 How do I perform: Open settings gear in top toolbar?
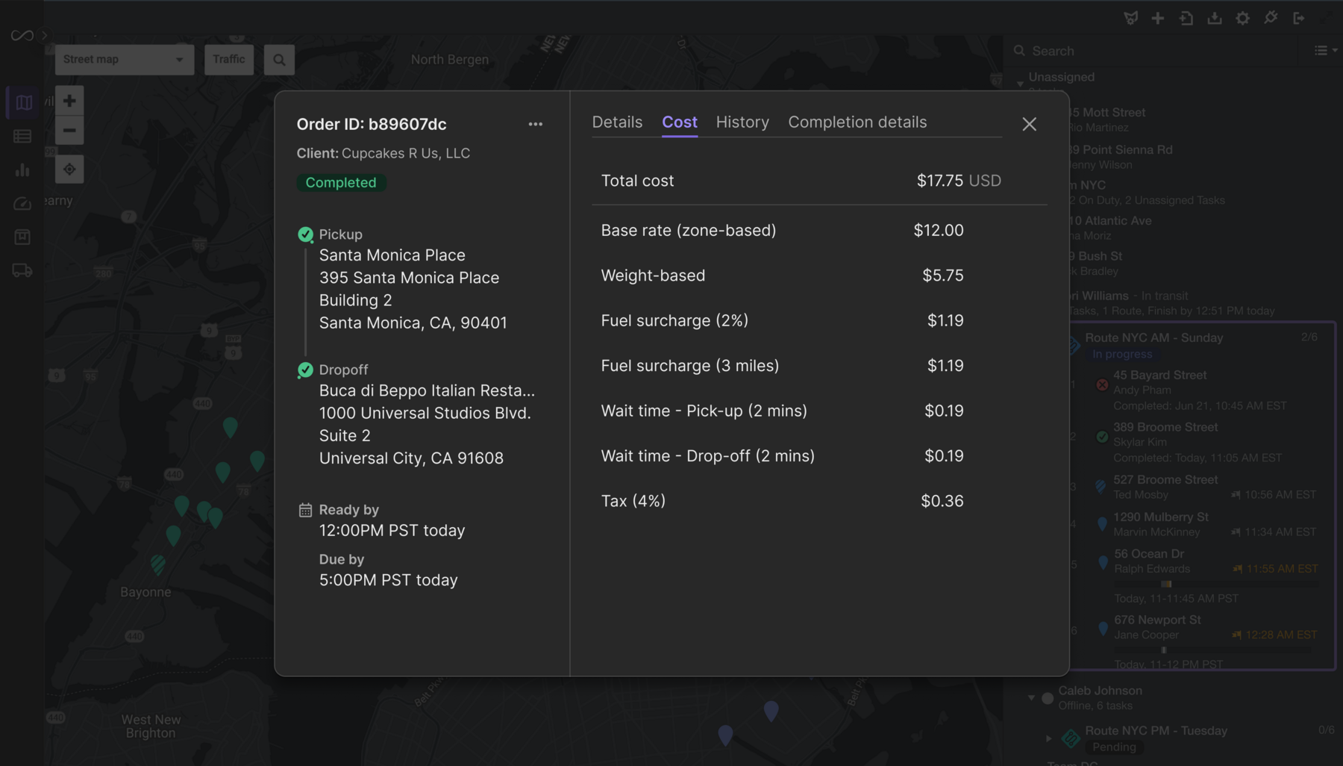tap(1243, 18)
